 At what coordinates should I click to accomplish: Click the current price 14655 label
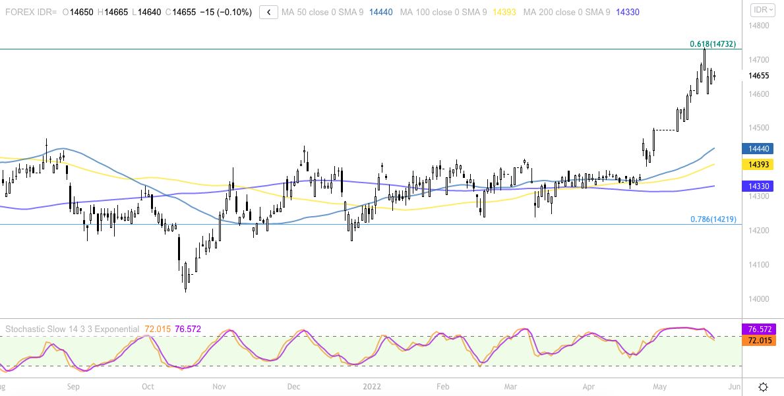tap(759, 76)
